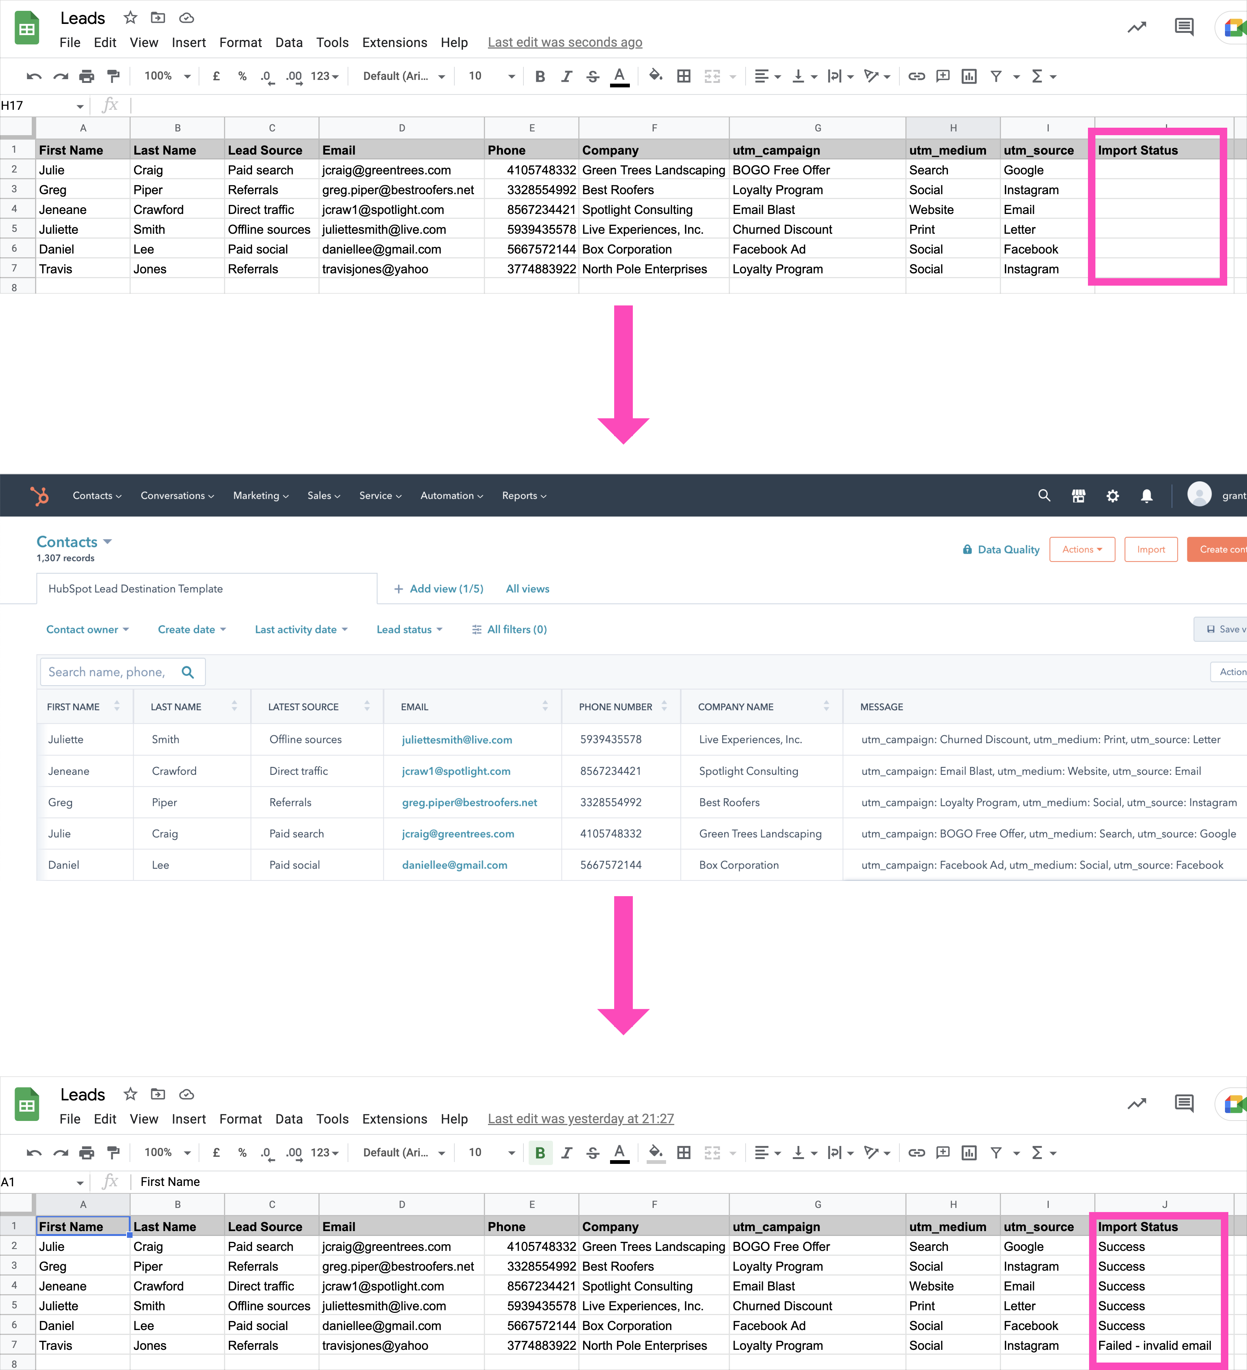
Task: Open juliettesmith@live.com contact link
Action: click(x=457, y=739)
